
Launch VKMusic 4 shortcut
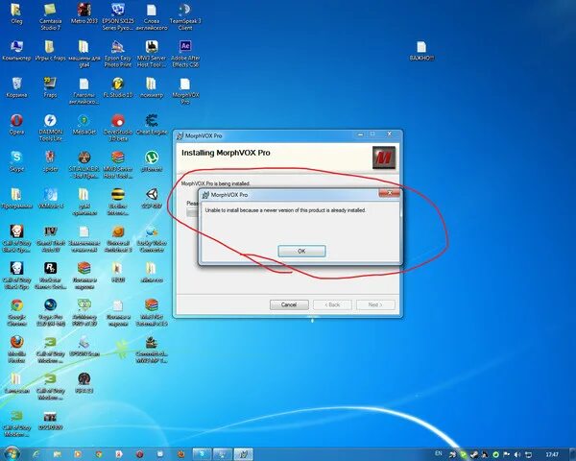click(50, 198)
